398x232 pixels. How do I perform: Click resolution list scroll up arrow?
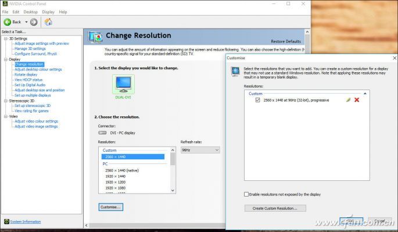(173, 150)
